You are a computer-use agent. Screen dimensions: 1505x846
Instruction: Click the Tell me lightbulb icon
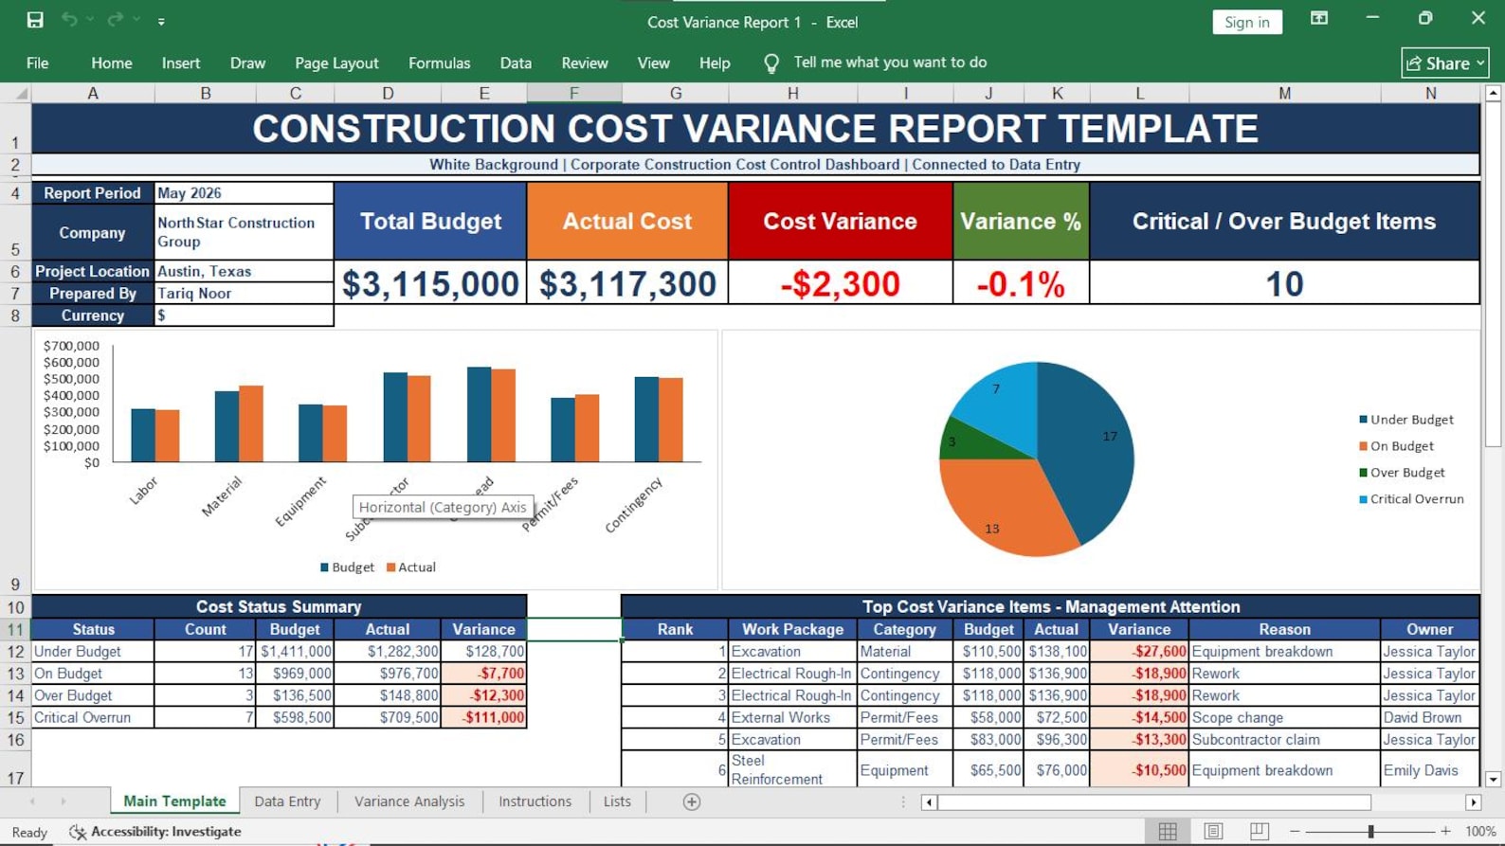point(771,63)
